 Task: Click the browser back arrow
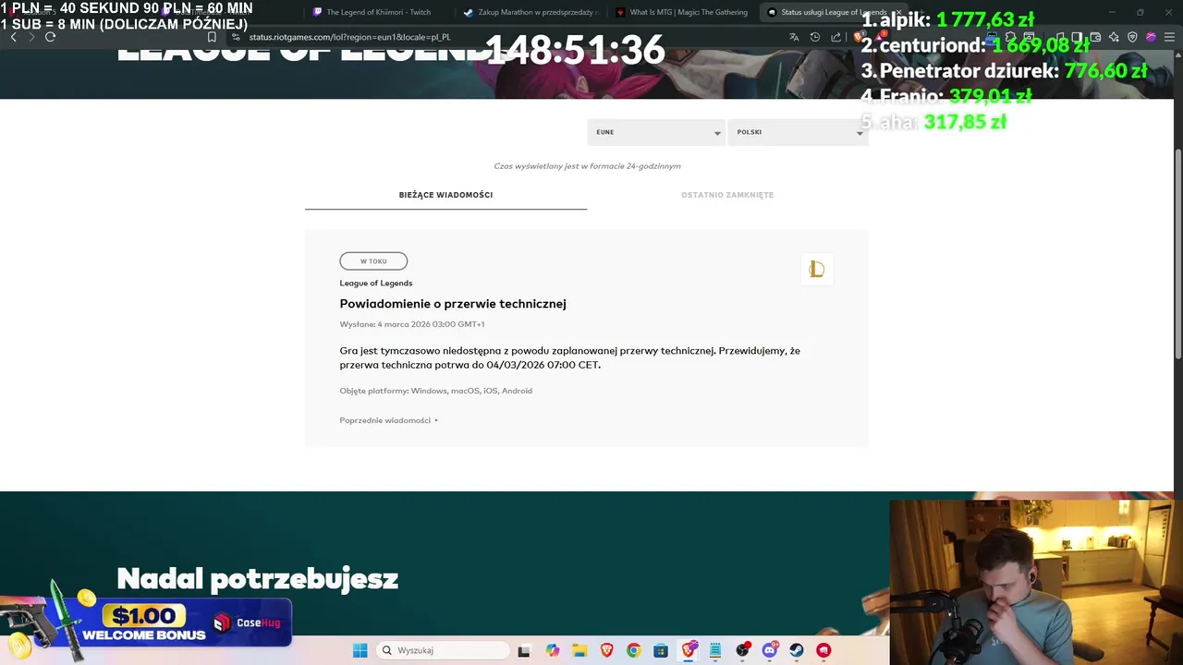(13, 37)
